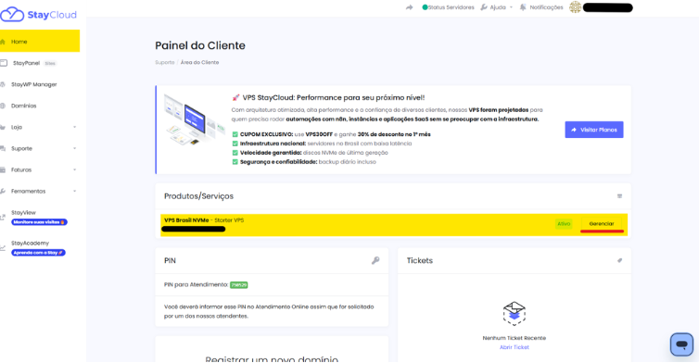Click the Gerenciar button for VPS Brasil NVMe

point(602,223)
